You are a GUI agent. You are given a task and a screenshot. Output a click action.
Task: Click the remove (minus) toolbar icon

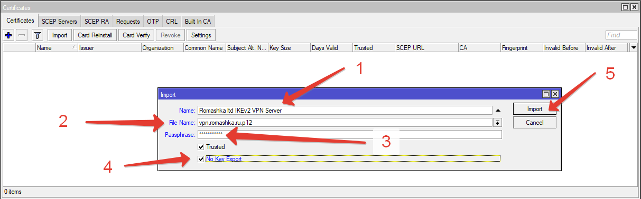coord(22,35)
